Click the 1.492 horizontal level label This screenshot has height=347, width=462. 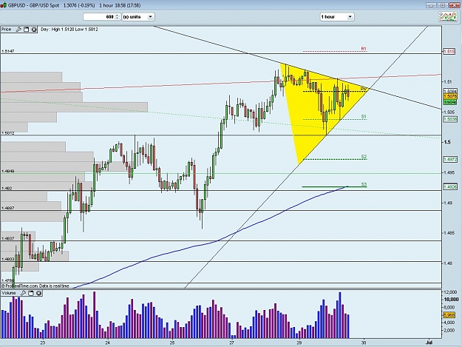[x=7, y=188]
